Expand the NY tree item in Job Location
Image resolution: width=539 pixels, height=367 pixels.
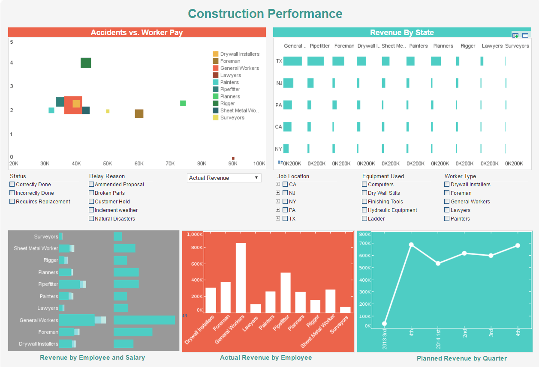[x=278, y=201]
